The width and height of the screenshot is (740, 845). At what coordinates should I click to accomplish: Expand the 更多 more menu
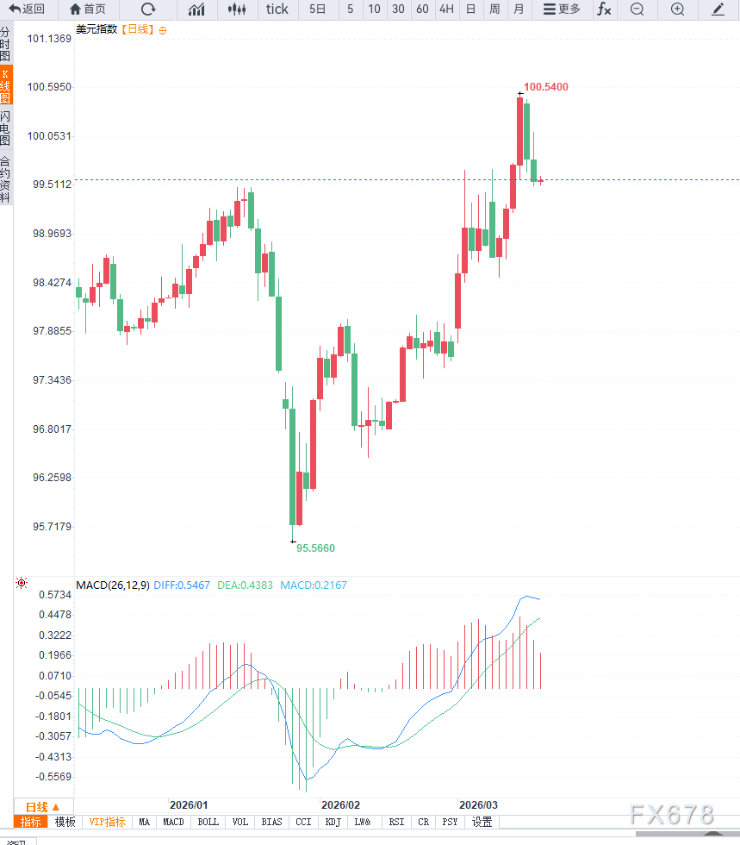click(562, 9)
